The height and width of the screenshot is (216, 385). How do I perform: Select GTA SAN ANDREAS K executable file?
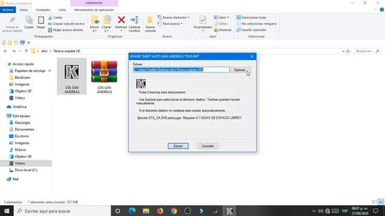click(72, 76)
